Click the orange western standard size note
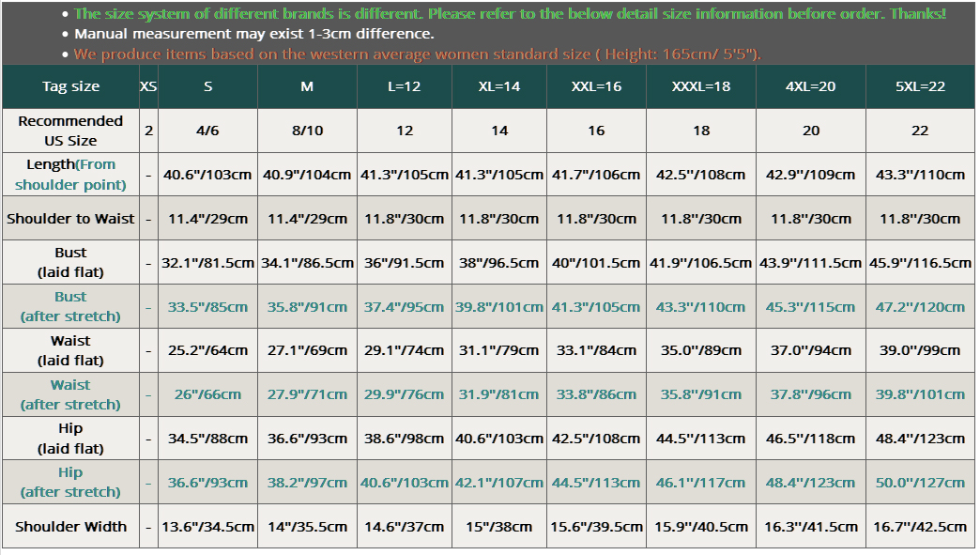Image resolution: width=980 pixels, height=555 pixels. point(417,54)
